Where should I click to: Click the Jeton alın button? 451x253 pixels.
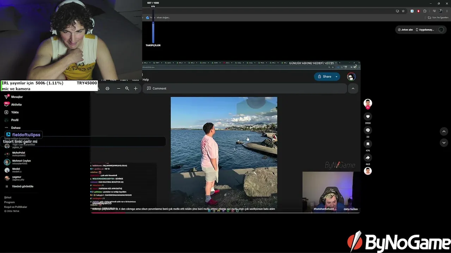[405, 30]
